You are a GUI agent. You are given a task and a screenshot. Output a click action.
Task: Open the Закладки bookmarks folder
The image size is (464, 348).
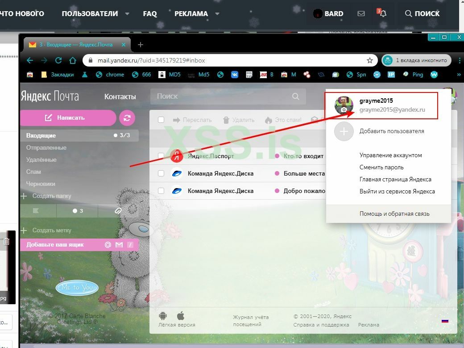58,75
